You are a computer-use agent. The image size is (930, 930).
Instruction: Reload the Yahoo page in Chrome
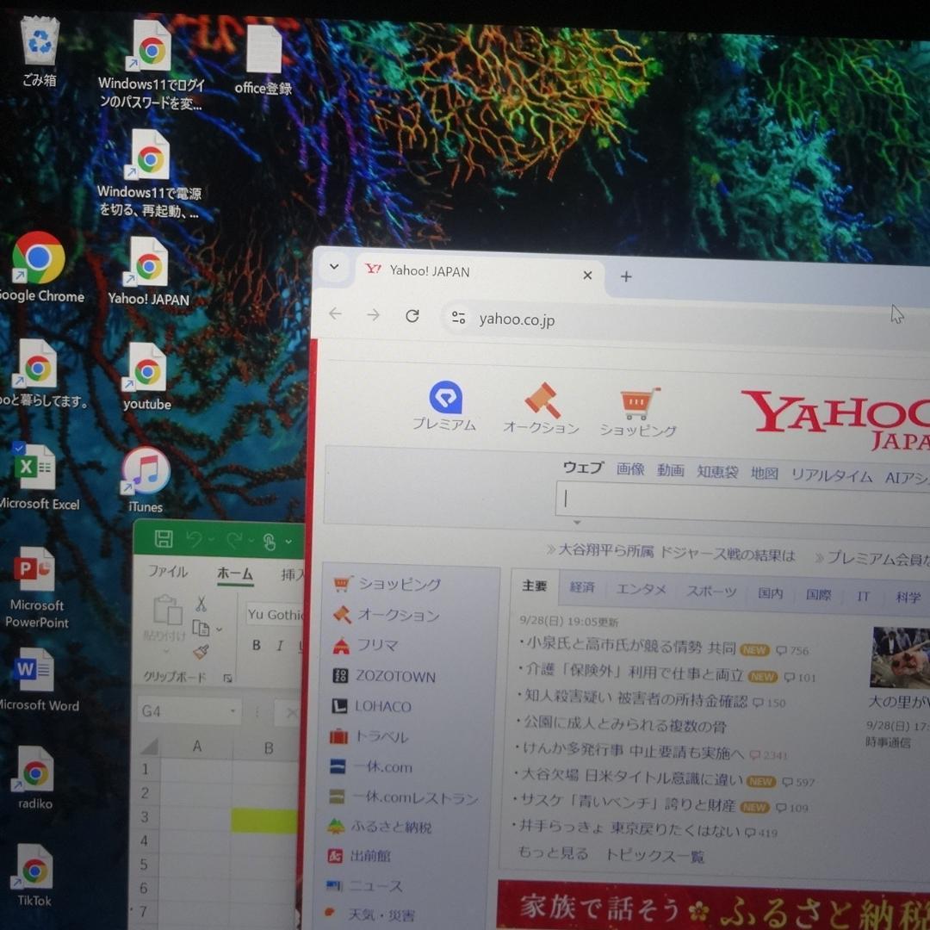[412, 315]
